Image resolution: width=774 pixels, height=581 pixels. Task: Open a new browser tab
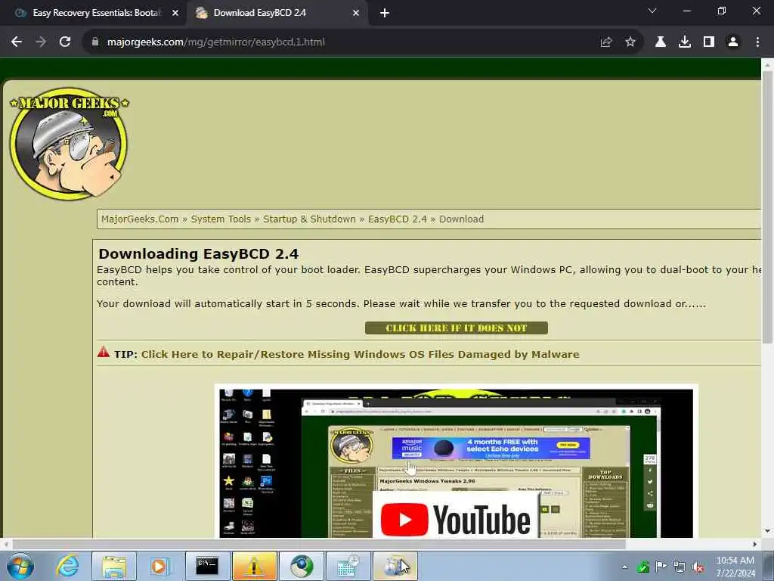click(x=385, y=14)
